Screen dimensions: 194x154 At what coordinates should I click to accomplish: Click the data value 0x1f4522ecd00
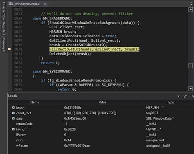75,118
